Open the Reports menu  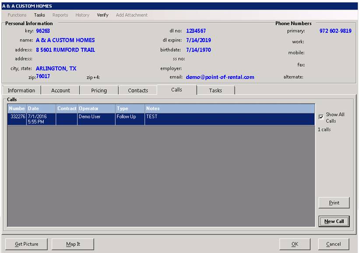point(60,15)
